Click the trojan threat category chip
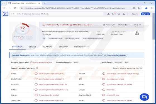Viewport: 156px width, 104px height. pos(76,62)
